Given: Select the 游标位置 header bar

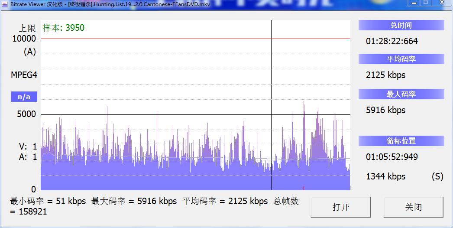Looking at the screenshot, I should (x=401, y=141).
